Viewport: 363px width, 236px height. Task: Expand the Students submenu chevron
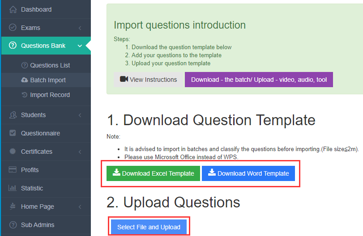[x=80, y=115]
